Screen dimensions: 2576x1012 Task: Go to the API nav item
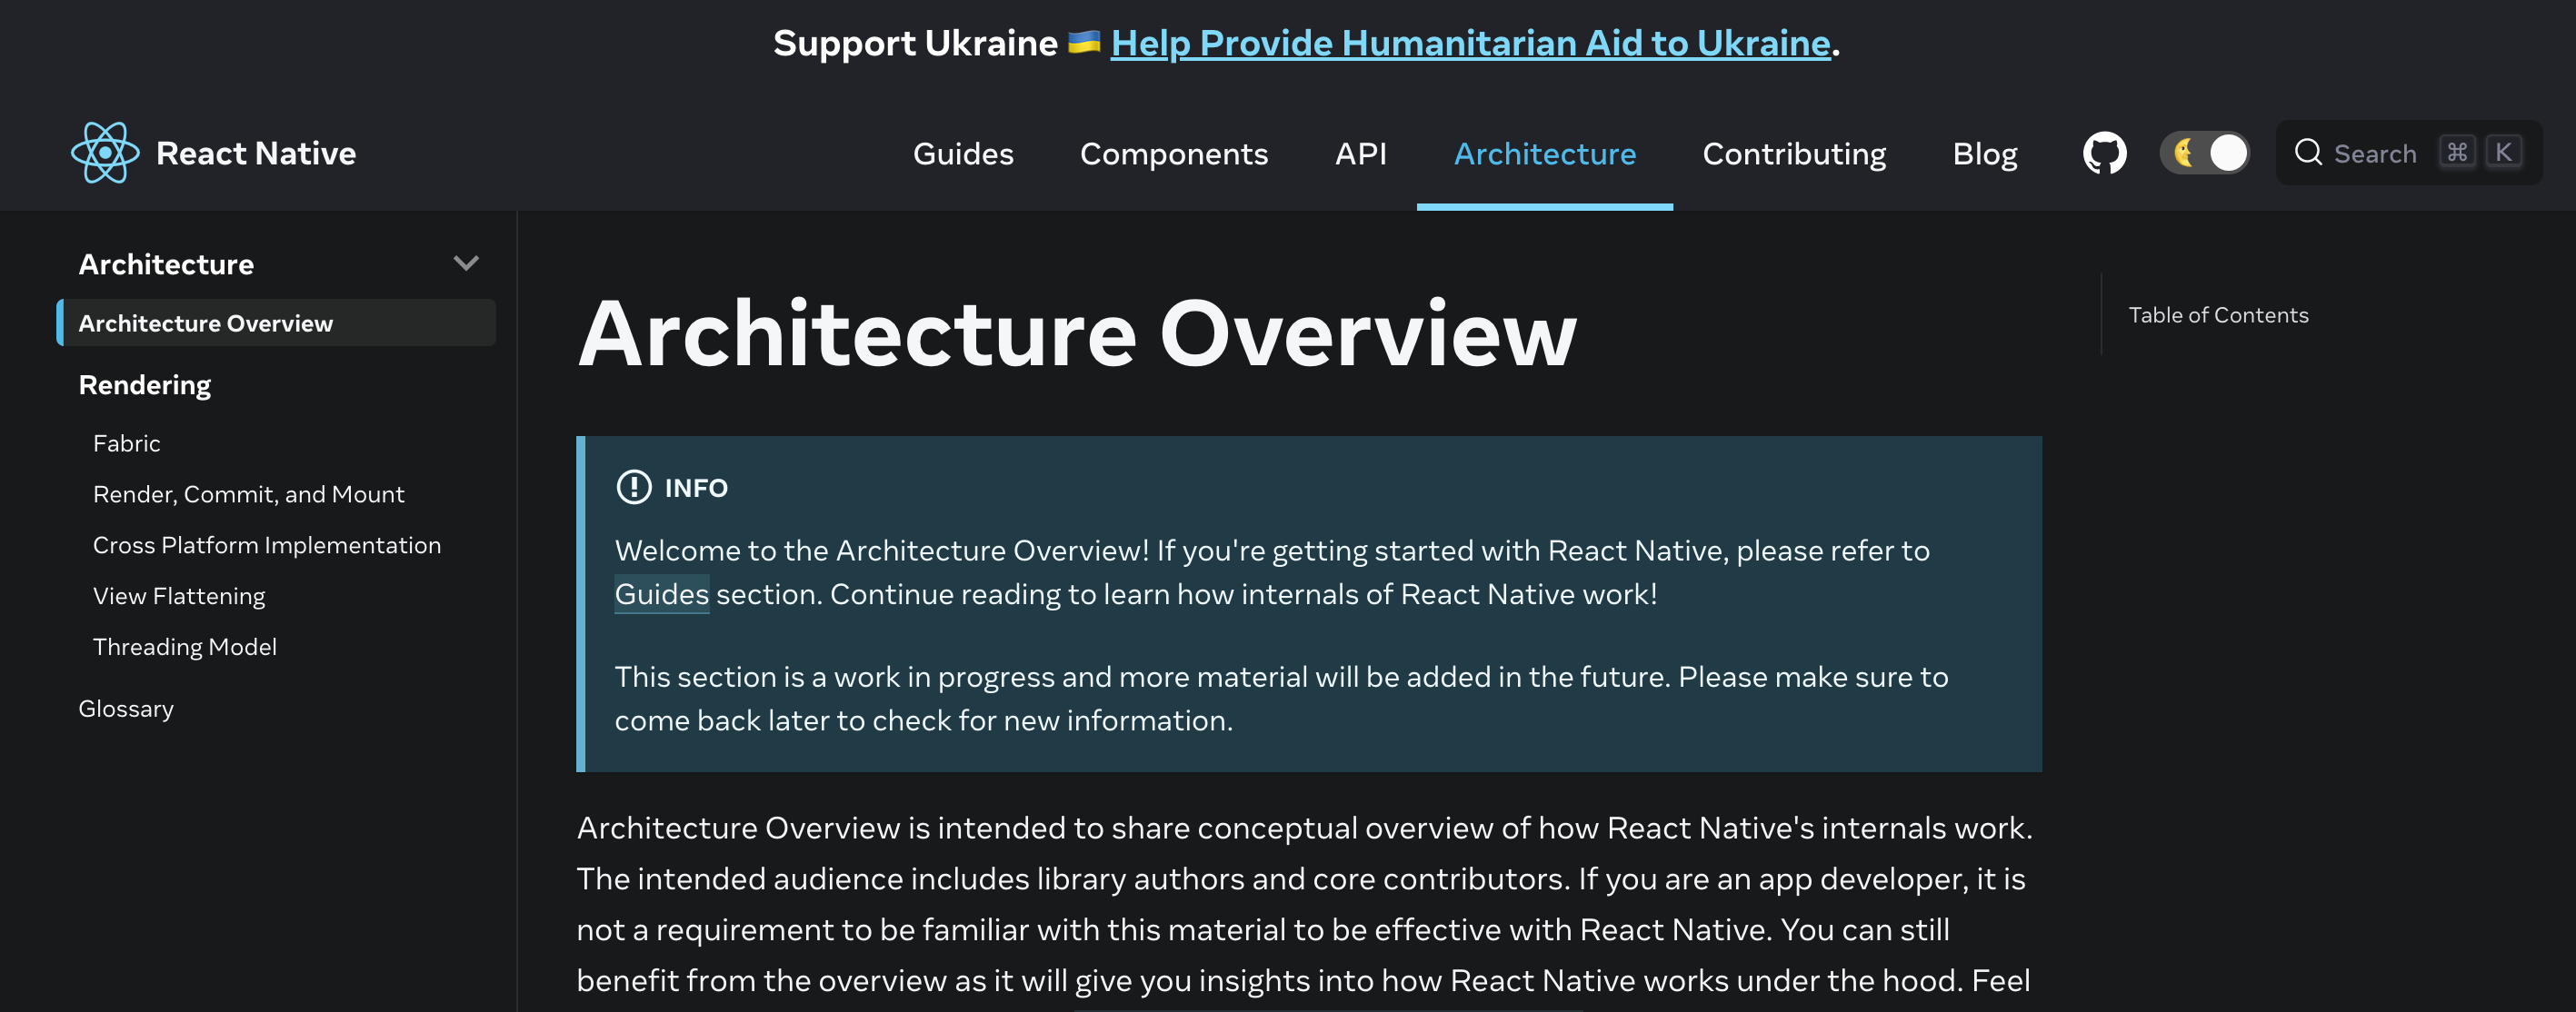click(1360, 153)
